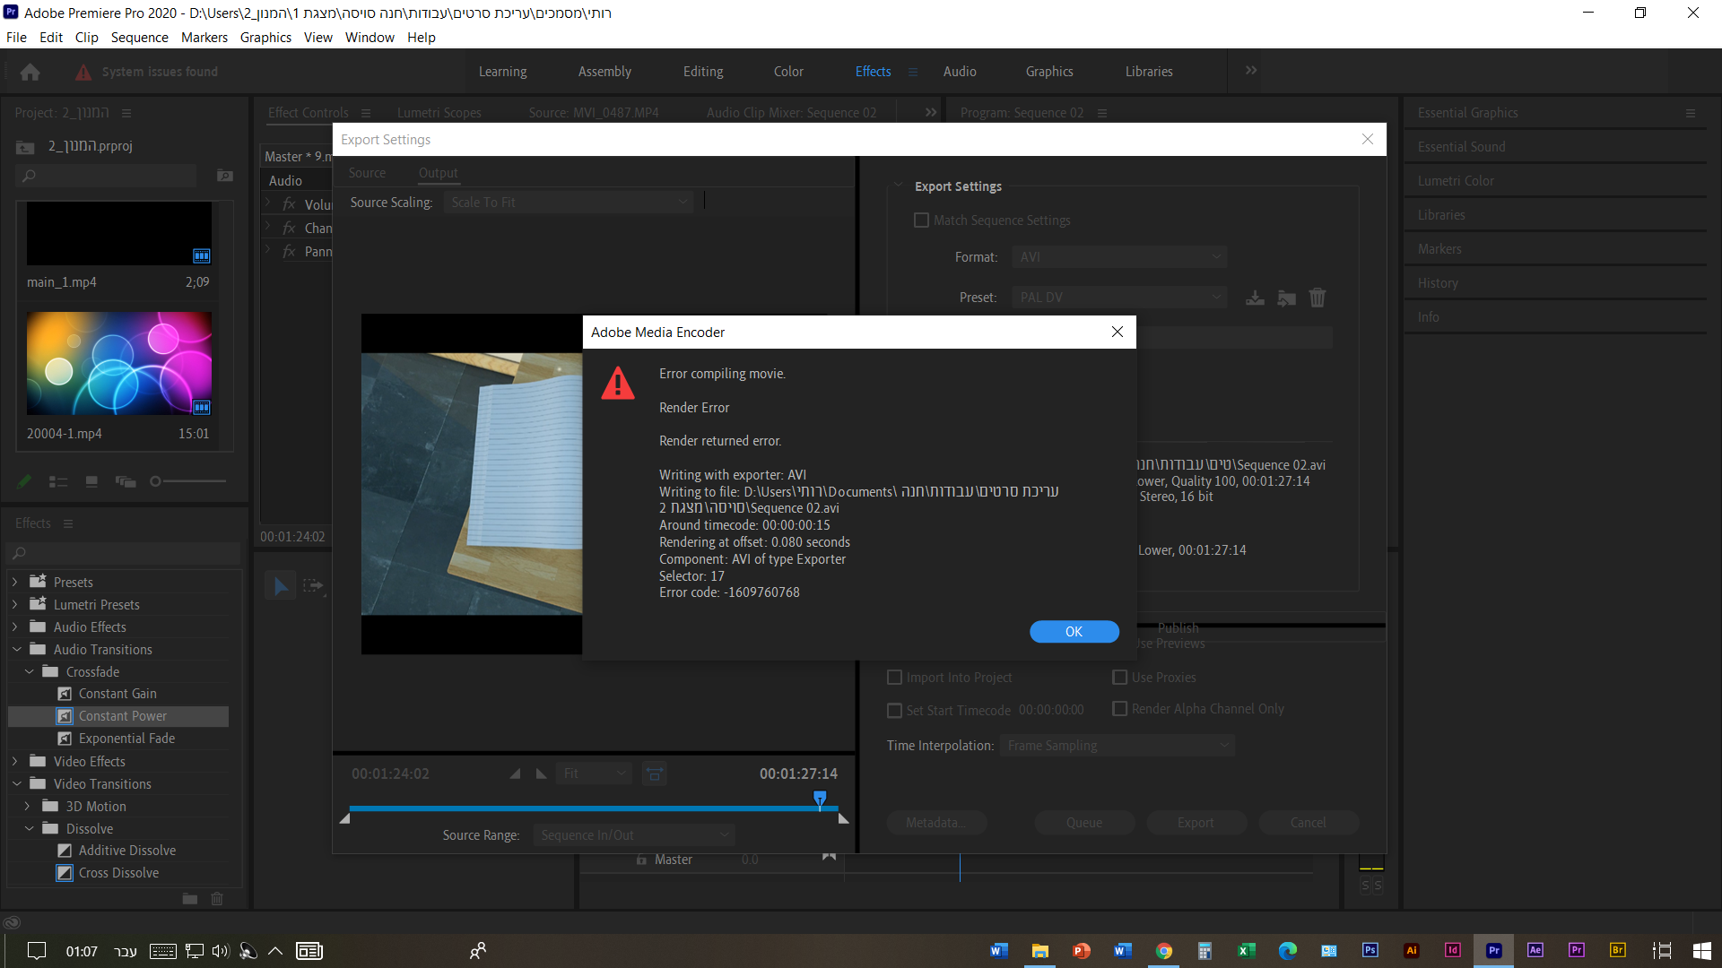Click the Cancel button in Export Settings

[1308, 823]
